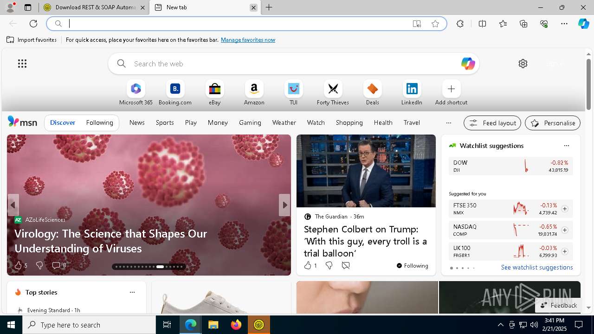Open the apps grid launcher
Image resolution: width=594 pixels, height=334 pixels.
tap(22, 64)
